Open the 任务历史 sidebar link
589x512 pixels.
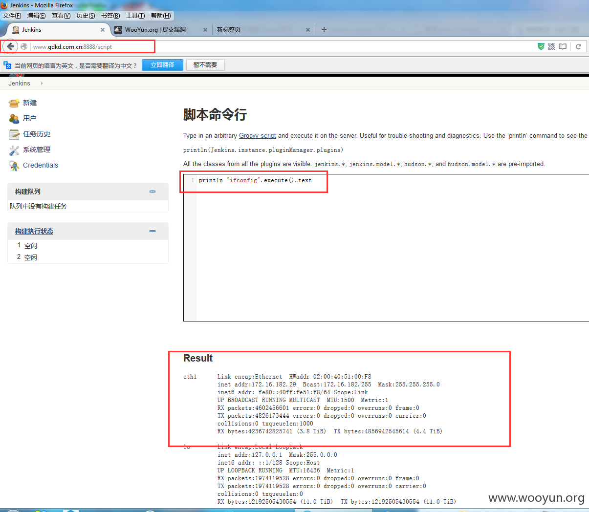coord(37,134)
